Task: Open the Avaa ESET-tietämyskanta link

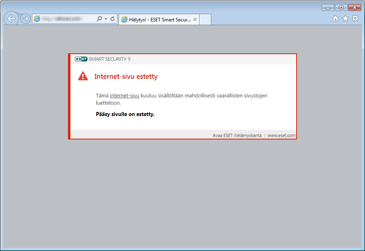Action: pos(237,135)
